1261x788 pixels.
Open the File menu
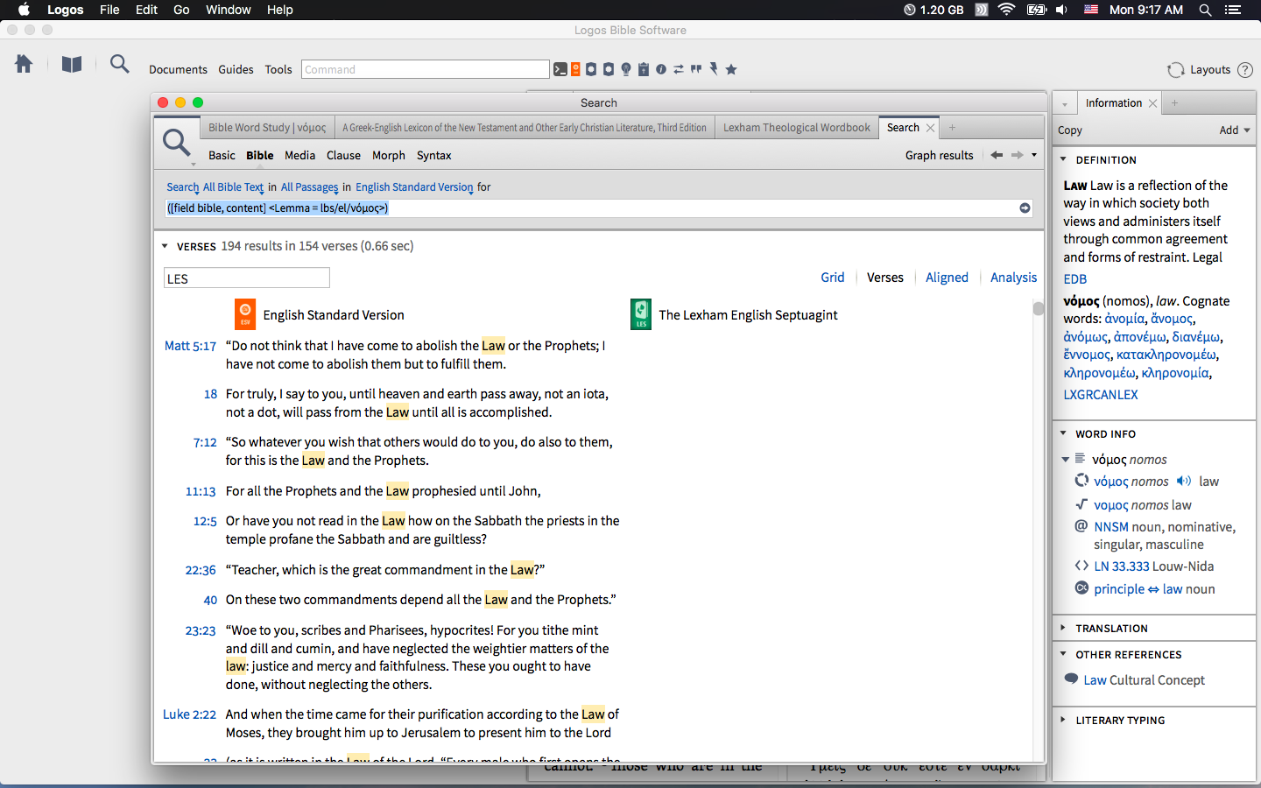[x=109, y=10]
